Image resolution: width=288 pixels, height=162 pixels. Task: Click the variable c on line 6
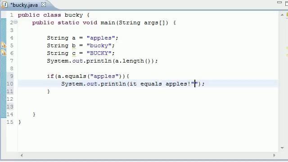74,53
